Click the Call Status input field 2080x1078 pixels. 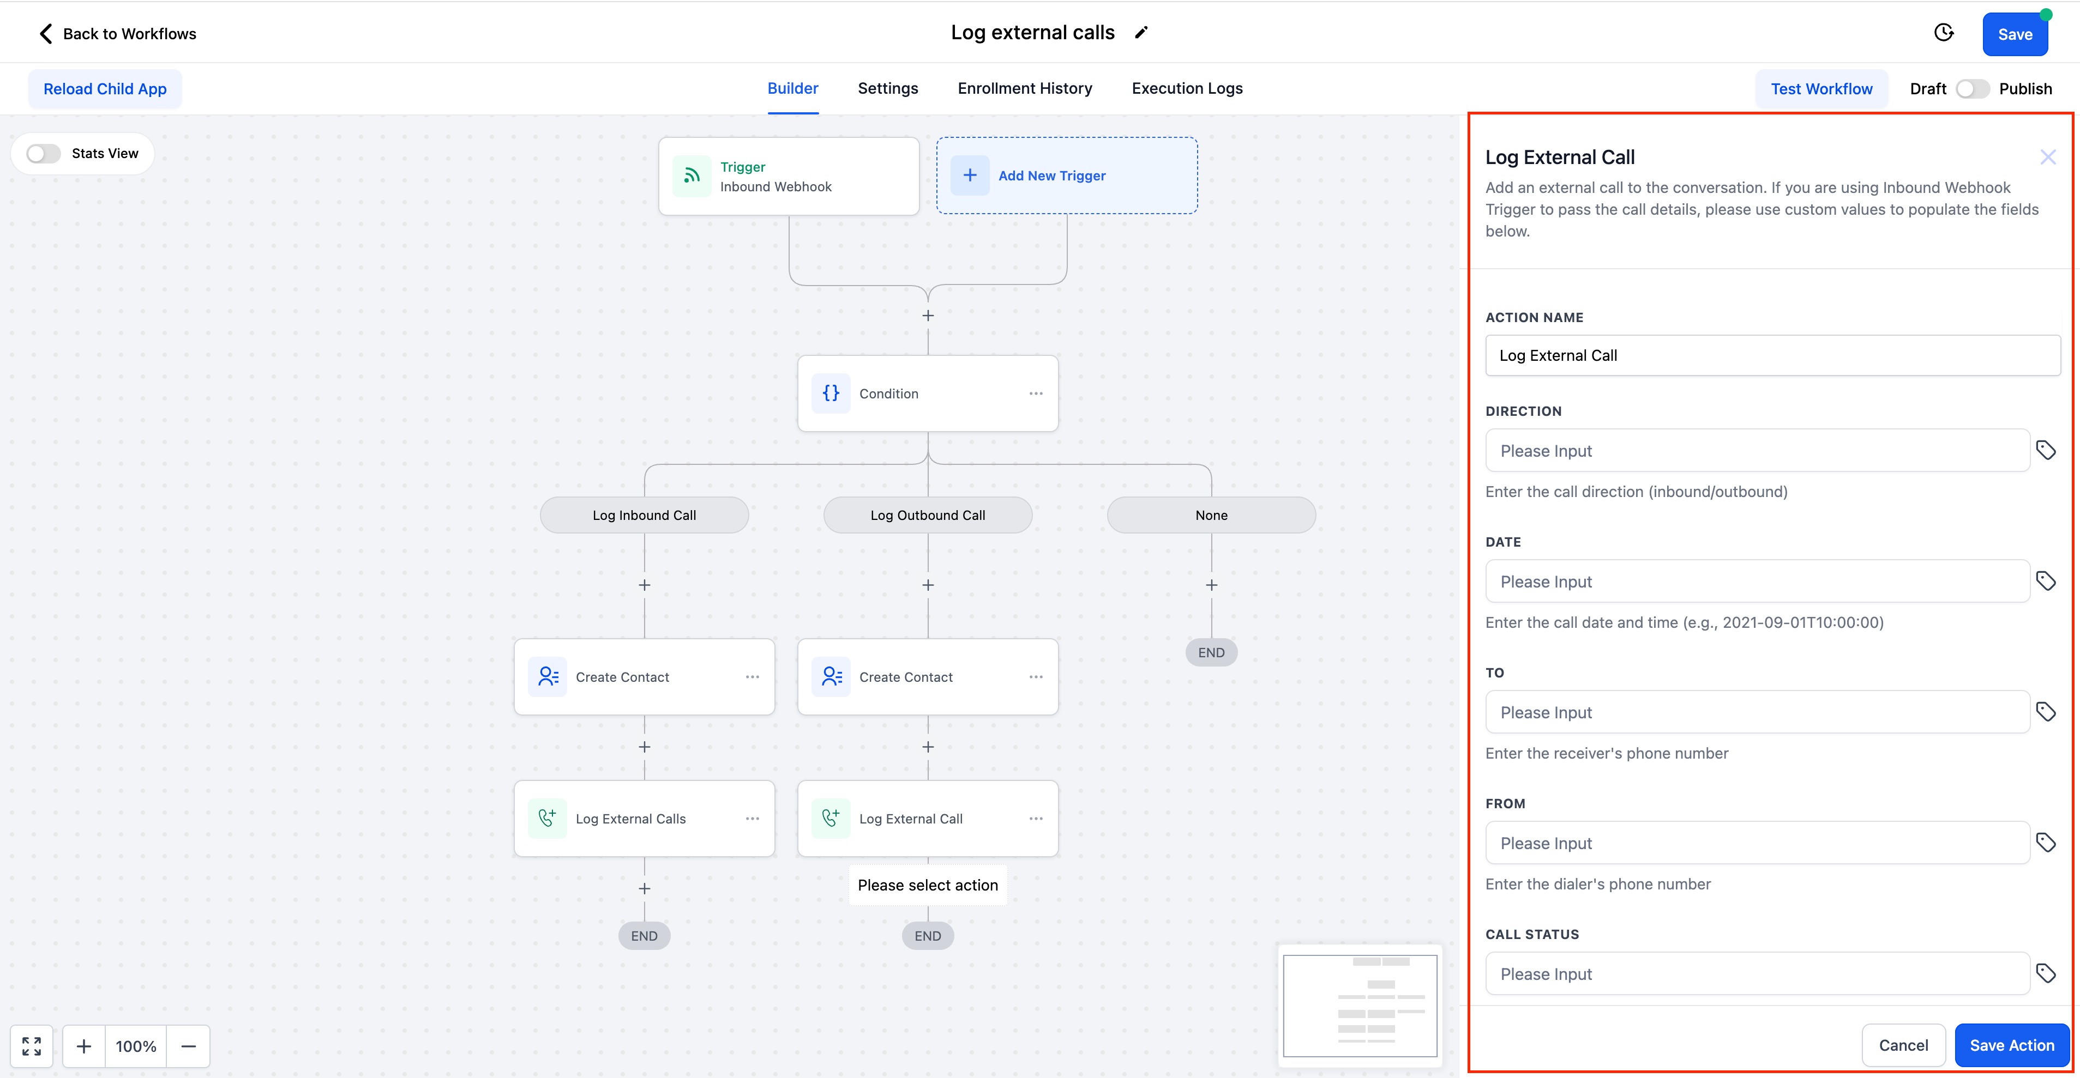[x=1756, y=974]
